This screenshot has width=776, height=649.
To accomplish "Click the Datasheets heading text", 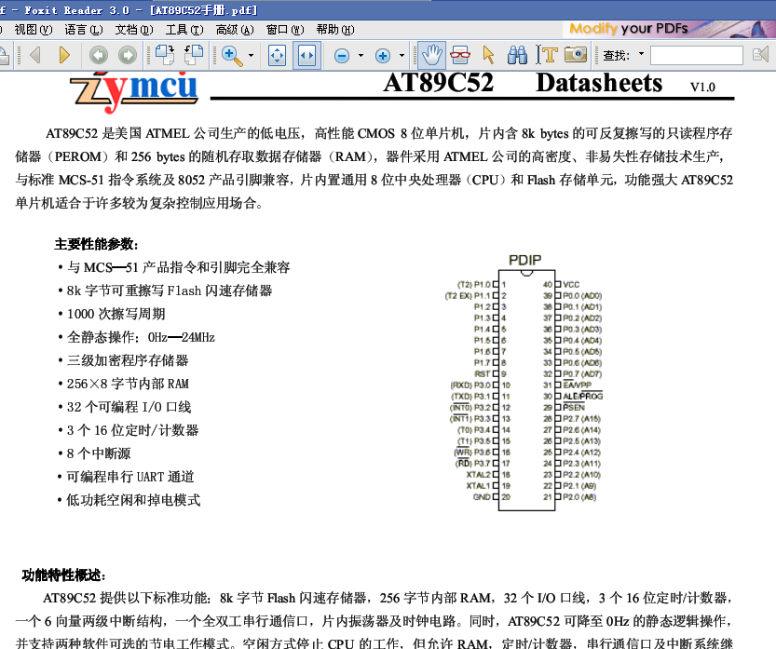I will pyautogui.click(x=599, y=83).
